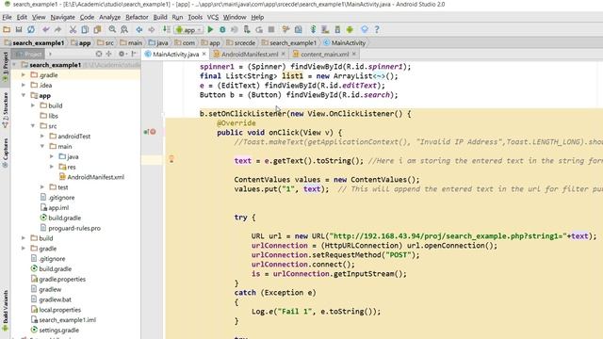Click the MainActivity breadcrumb
Viewport: 603px width, 339px height.
click(x=345, y=42)
